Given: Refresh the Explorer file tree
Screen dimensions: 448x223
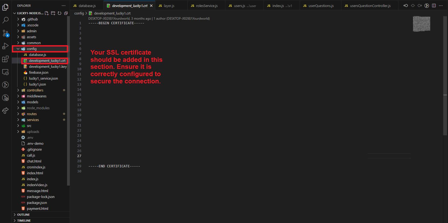Looking at the screenshot, I should (59, 13).
